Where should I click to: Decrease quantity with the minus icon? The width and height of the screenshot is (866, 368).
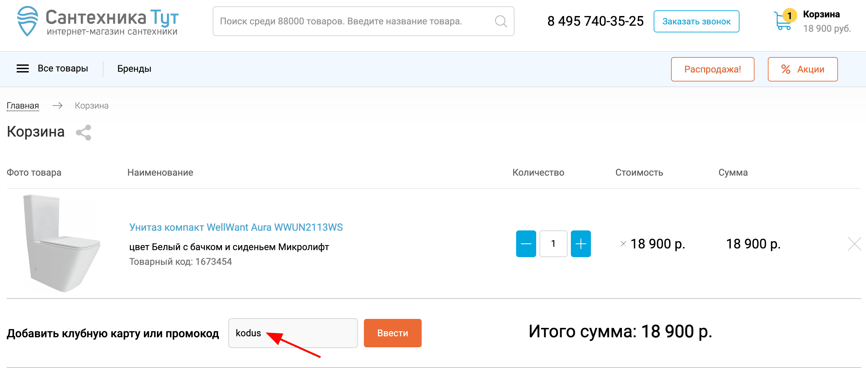pyautogui.click(x=526, y=244)
